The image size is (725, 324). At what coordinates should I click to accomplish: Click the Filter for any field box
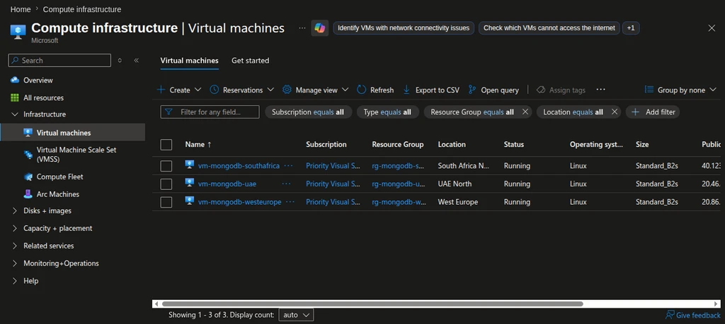[210, 112]
